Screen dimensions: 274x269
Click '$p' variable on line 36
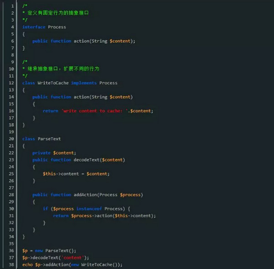click(25, 251)
